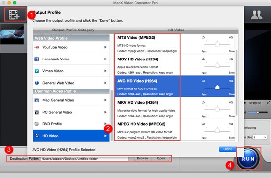Click the Facebook Video icon
This screenshot has height=178, width=271.
(37, 59)
